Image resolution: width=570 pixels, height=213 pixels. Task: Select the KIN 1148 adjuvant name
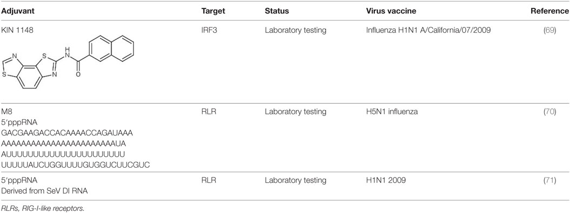point(15,31)
